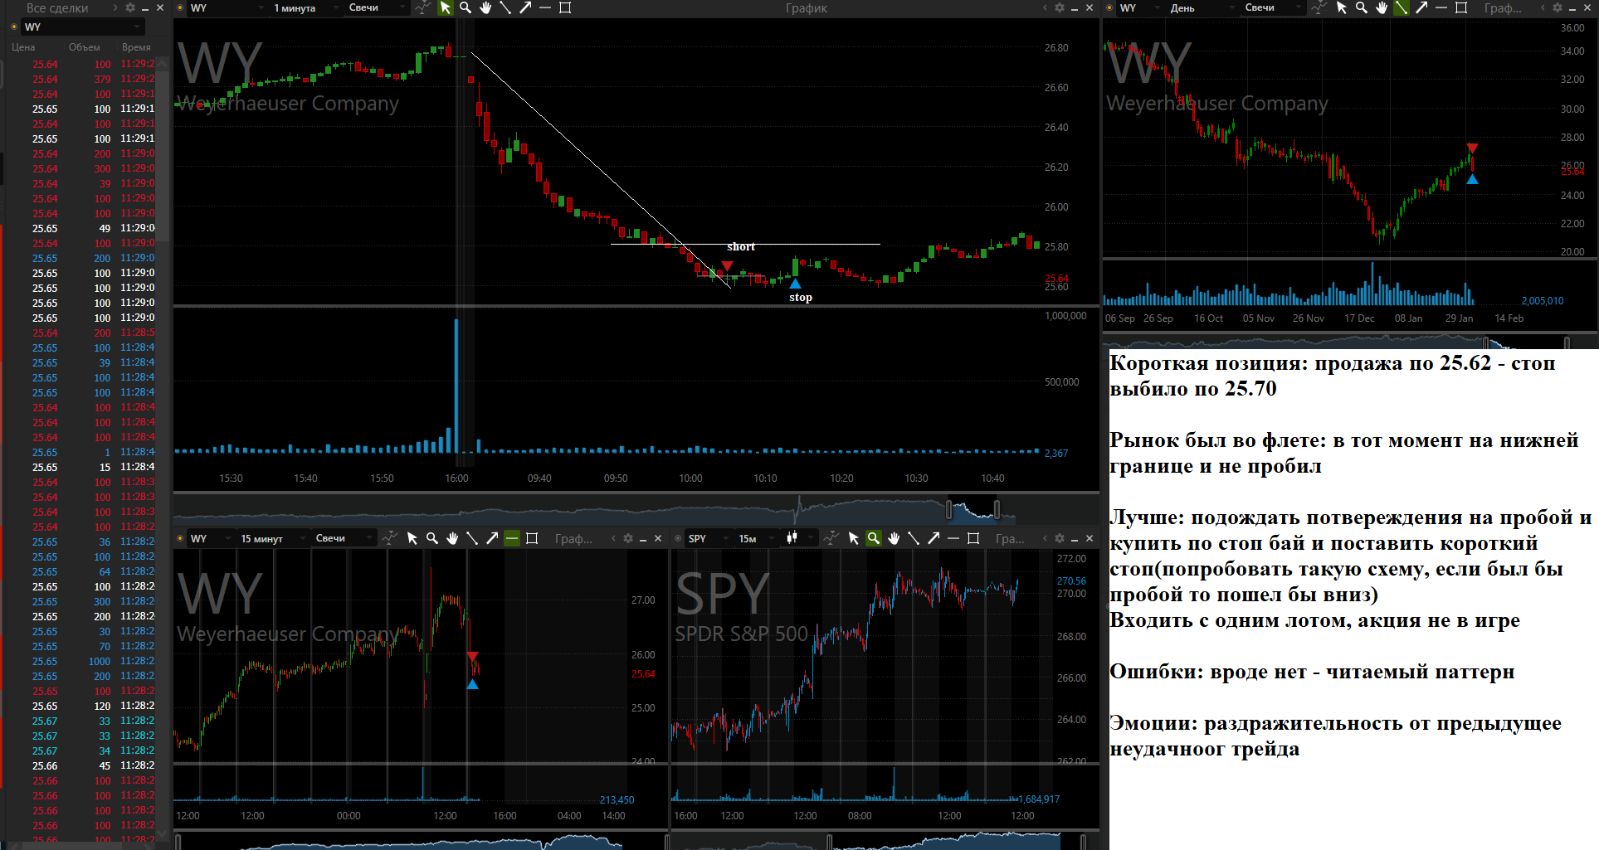Toggle the link dot on the 15-minute WY chart
The width and height of the screenshot is (1599, 850).
(x=180, y=538)
